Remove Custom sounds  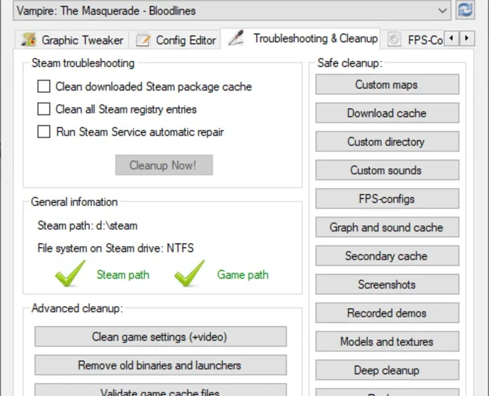point(387,170)
